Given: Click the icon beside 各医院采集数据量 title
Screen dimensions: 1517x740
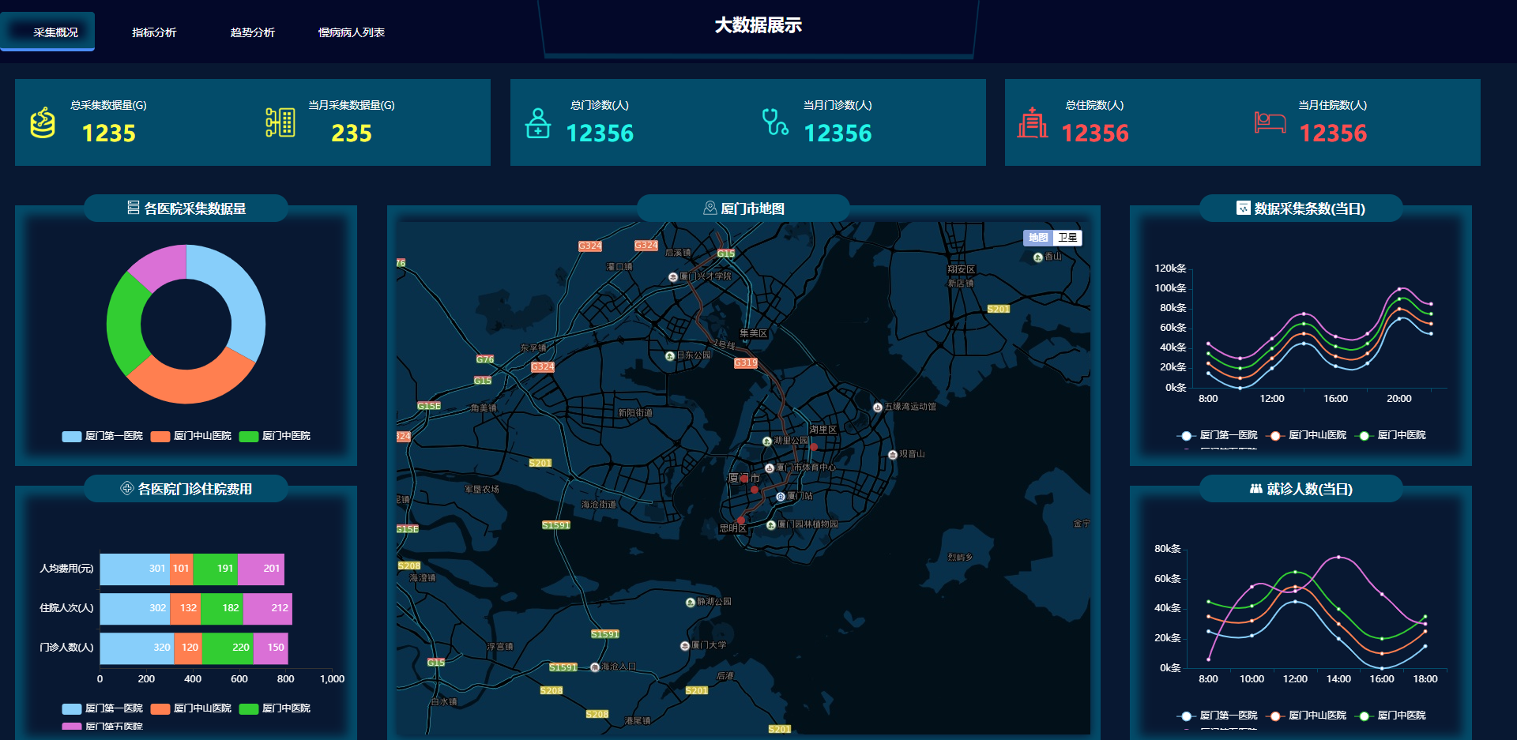Looking at the screenshot, I should [134, 208].
